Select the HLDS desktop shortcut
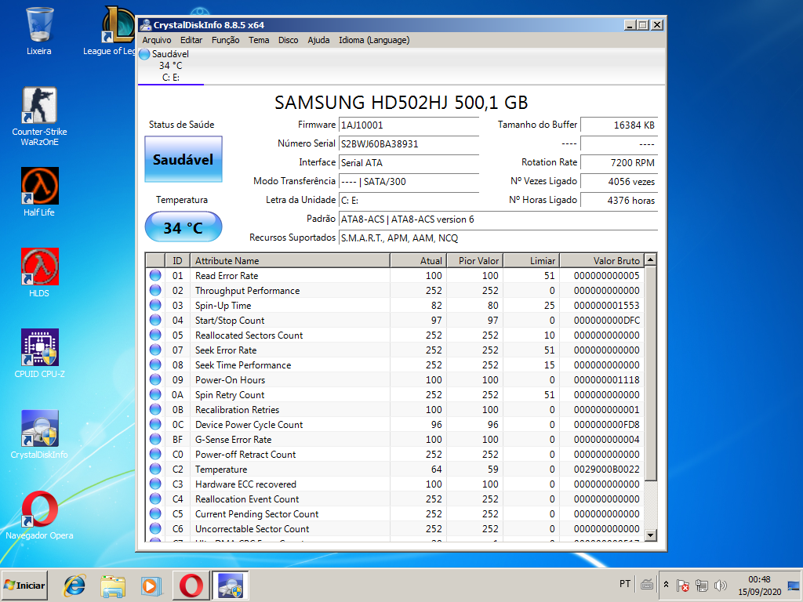Image resolution: width=803 pixels, height=602 pixels. point(39,273)
